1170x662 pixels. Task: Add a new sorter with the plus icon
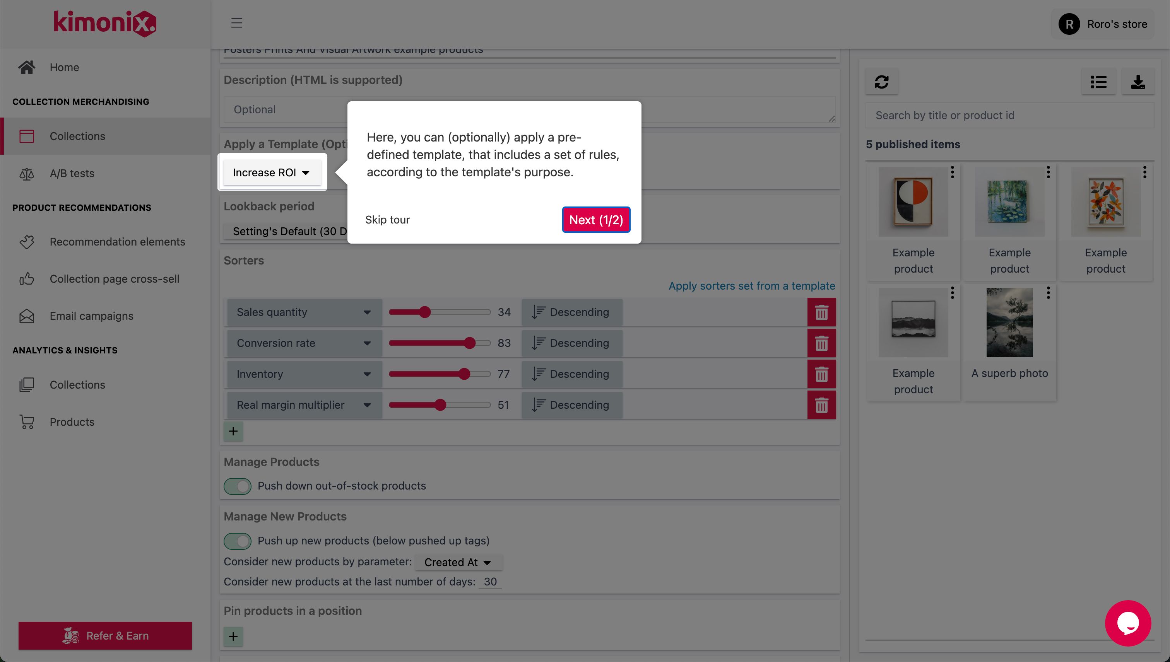coord(233,431)
